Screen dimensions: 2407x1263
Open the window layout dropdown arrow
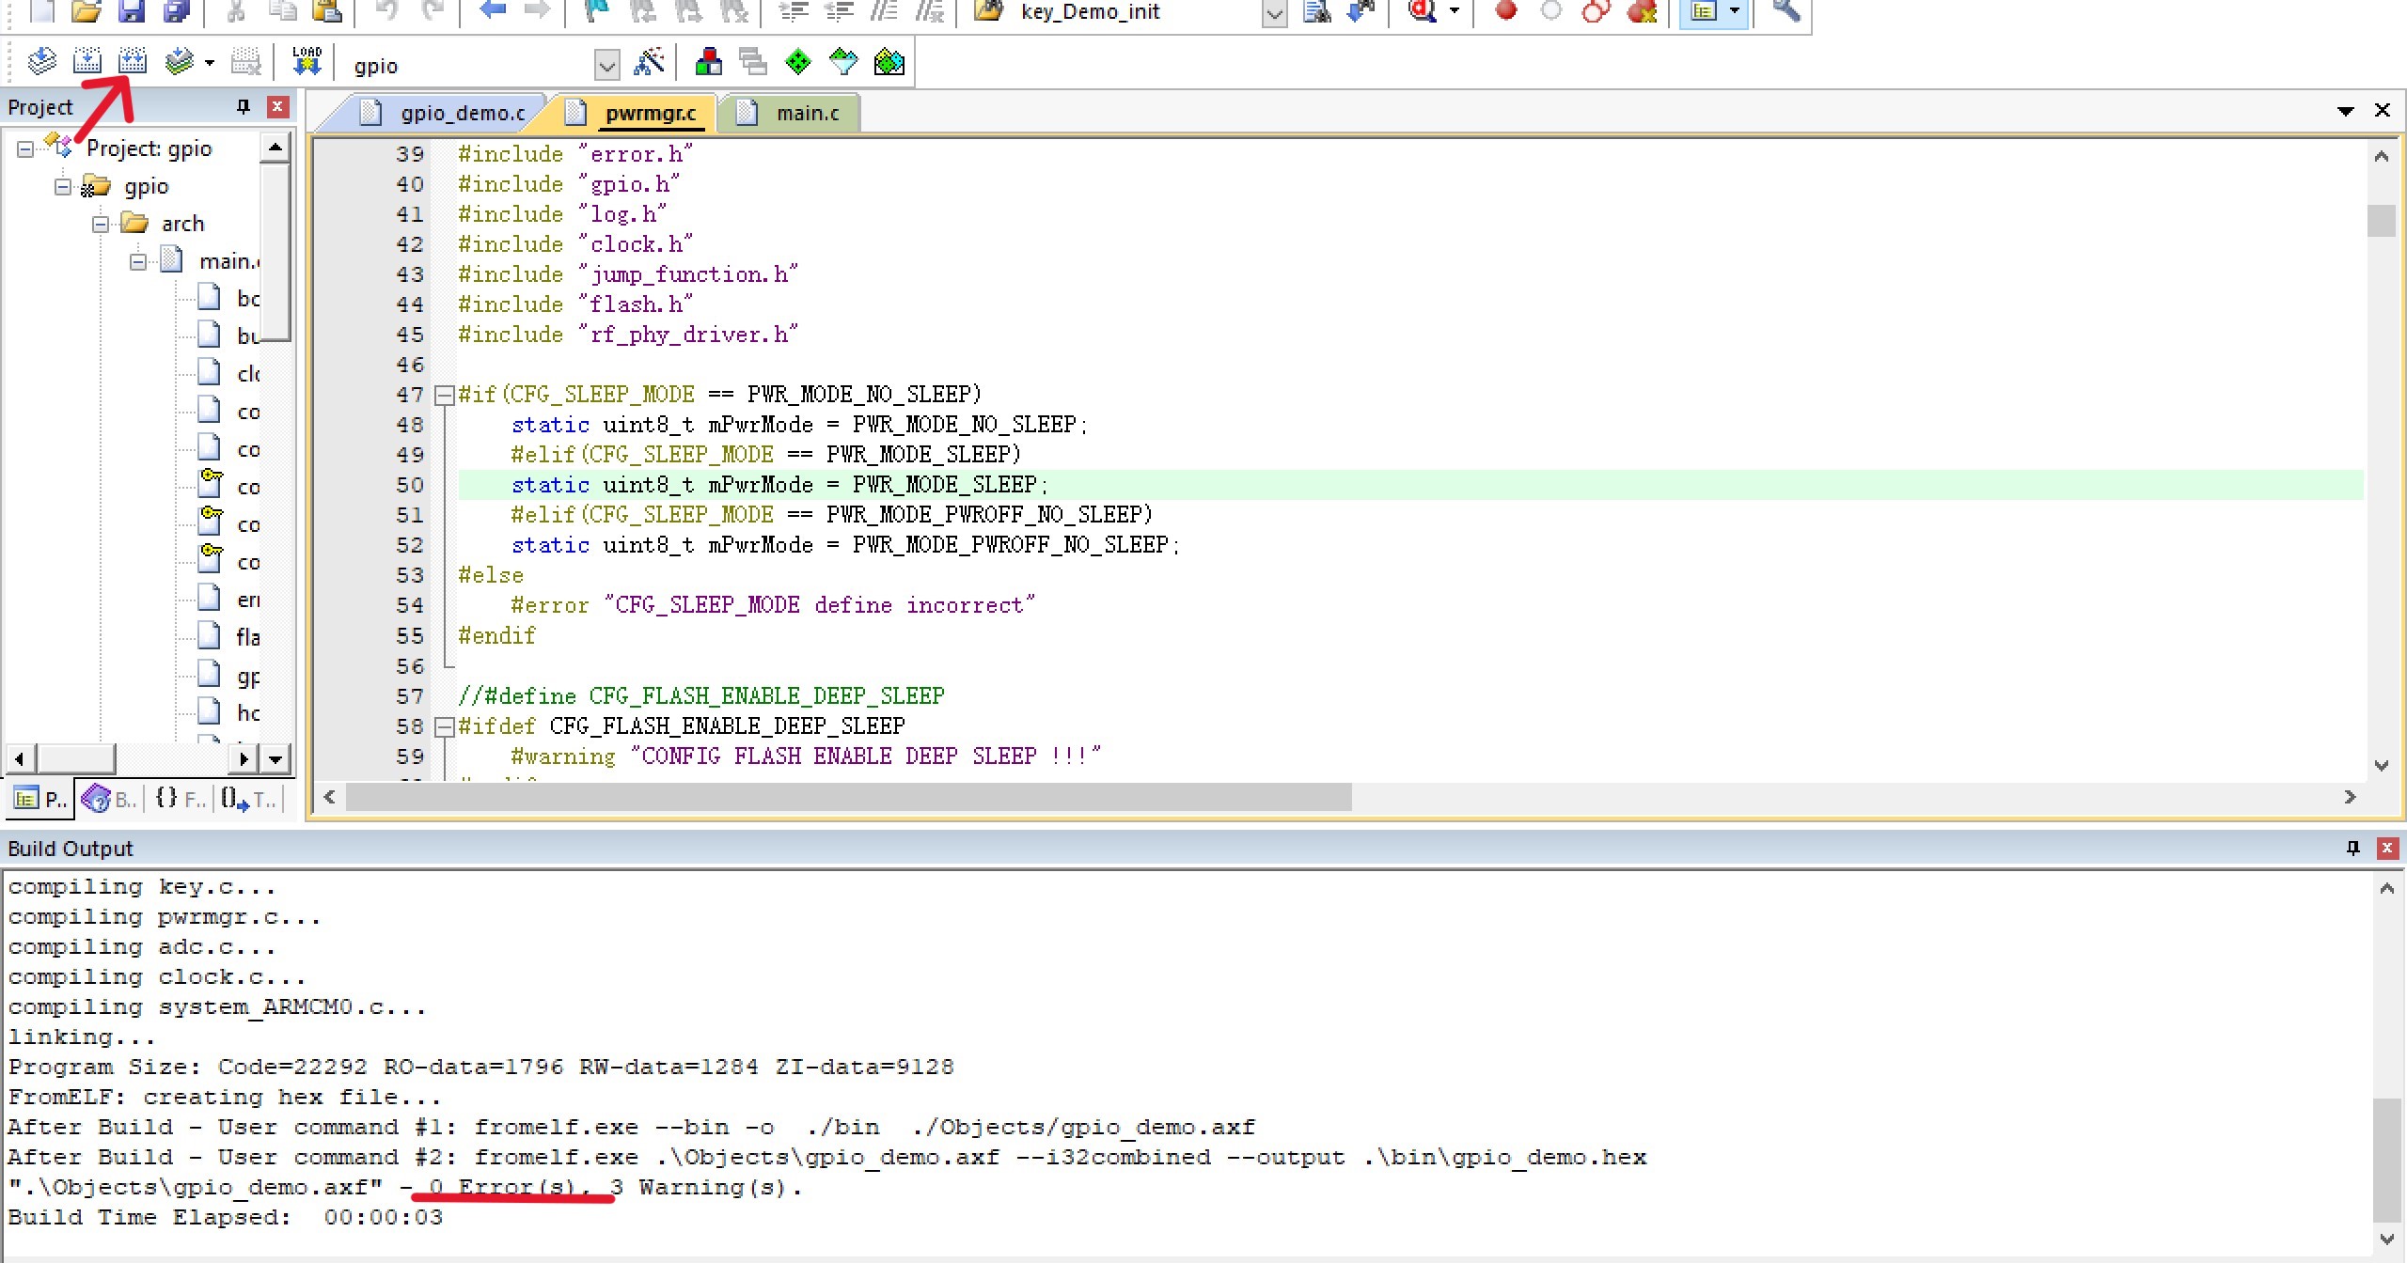[1735, 11]
